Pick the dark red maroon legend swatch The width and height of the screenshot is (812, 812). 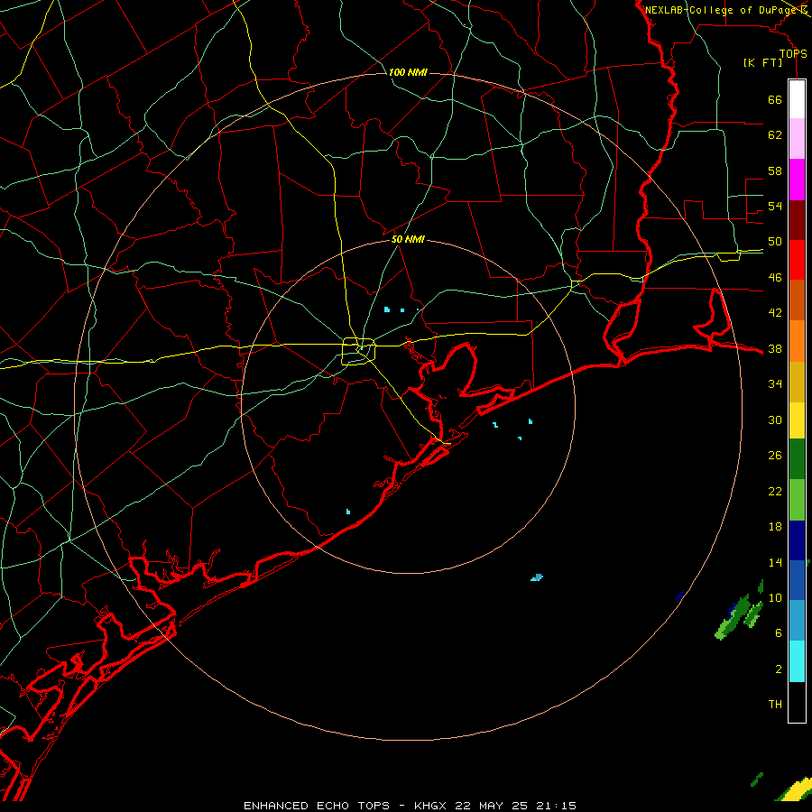[x=797, y=219]
